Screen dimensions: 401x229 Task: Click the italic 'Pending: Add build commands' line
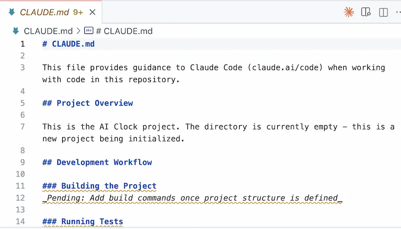pos(192,198)
